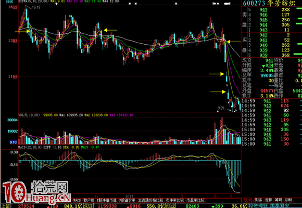Click the 总手 99005 value
This screenshot has width=302, height=208.
coord(267,75)
